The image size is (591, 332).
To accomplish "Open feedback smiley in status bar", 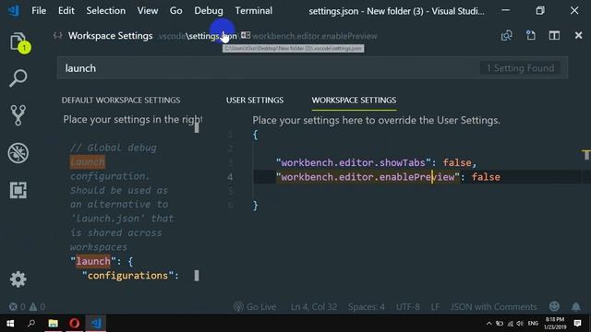I will click(x=554, y=307).
